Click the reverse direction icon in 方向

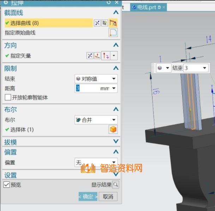pos(90,56)
